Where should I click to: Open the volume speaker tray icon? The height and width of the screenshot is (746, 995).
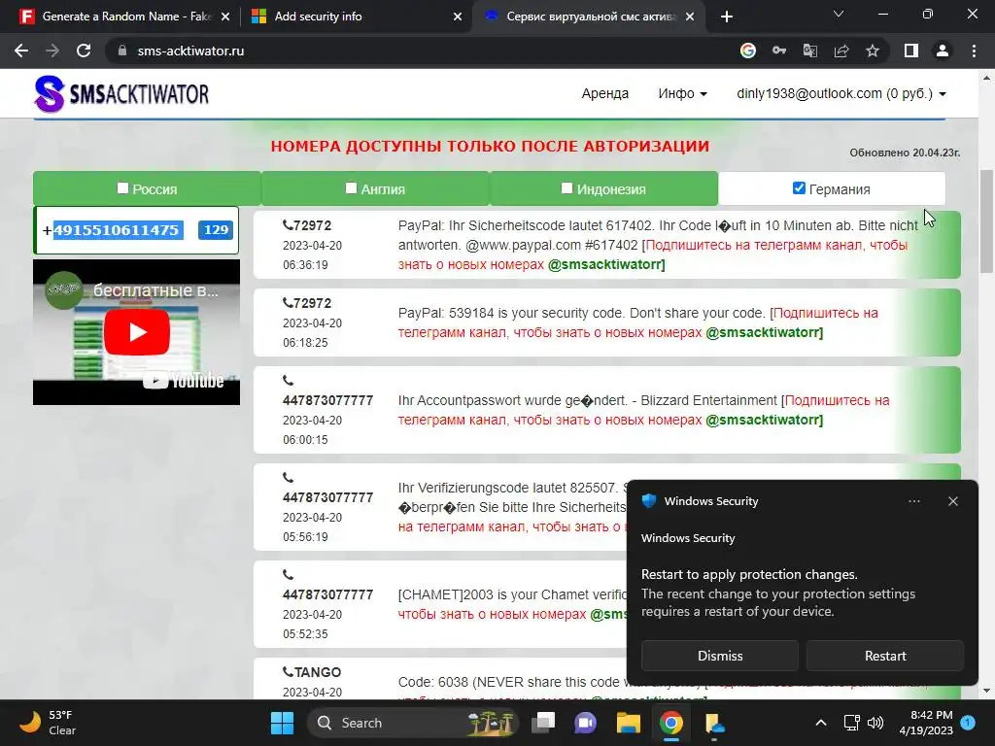click(x=875, y=723)
